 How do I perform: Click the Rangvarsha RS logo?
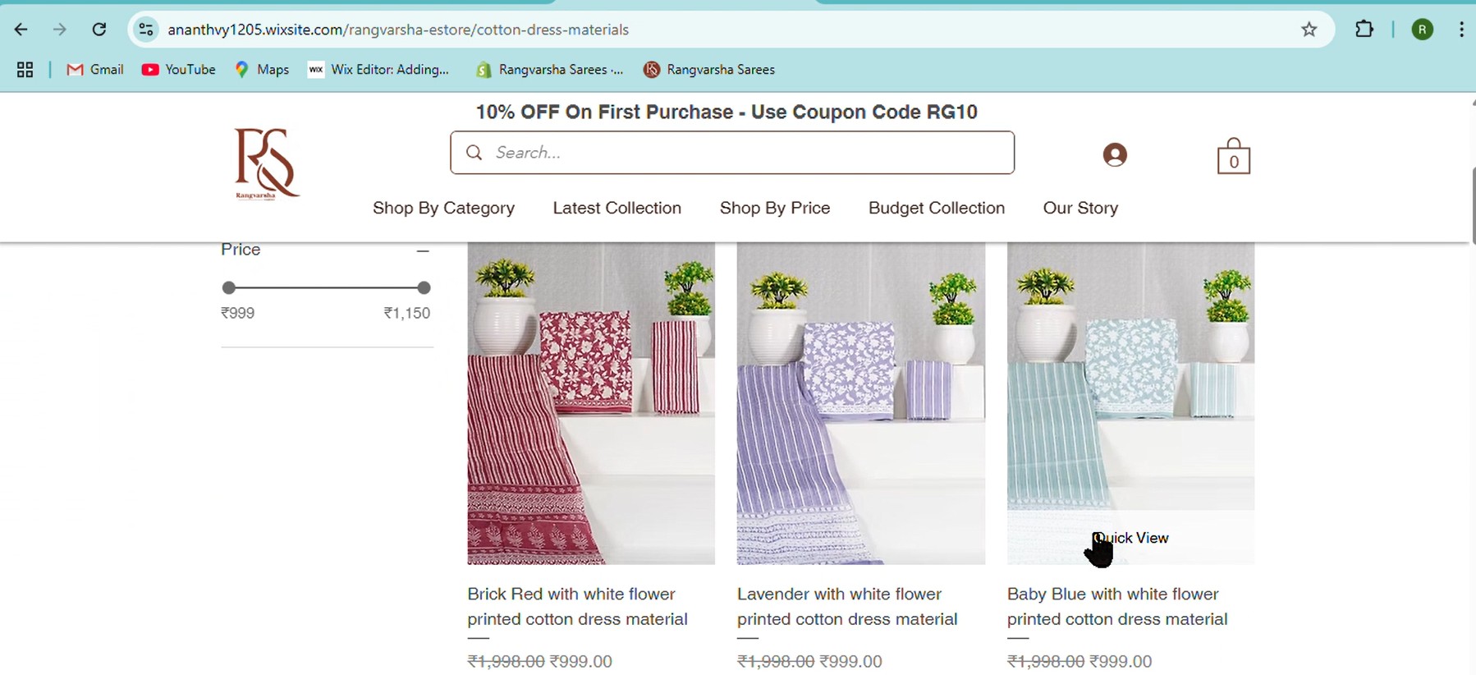(266, 163)
